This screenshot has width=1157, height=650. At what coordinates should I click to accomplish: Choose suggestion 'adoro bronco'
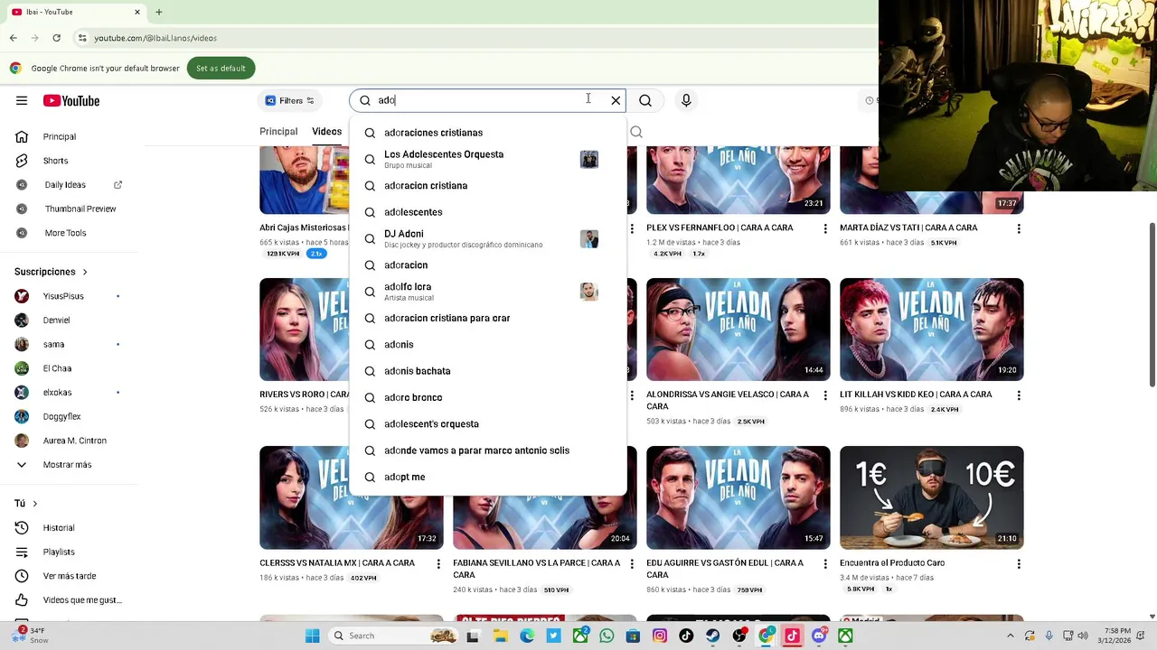(488, 397)
